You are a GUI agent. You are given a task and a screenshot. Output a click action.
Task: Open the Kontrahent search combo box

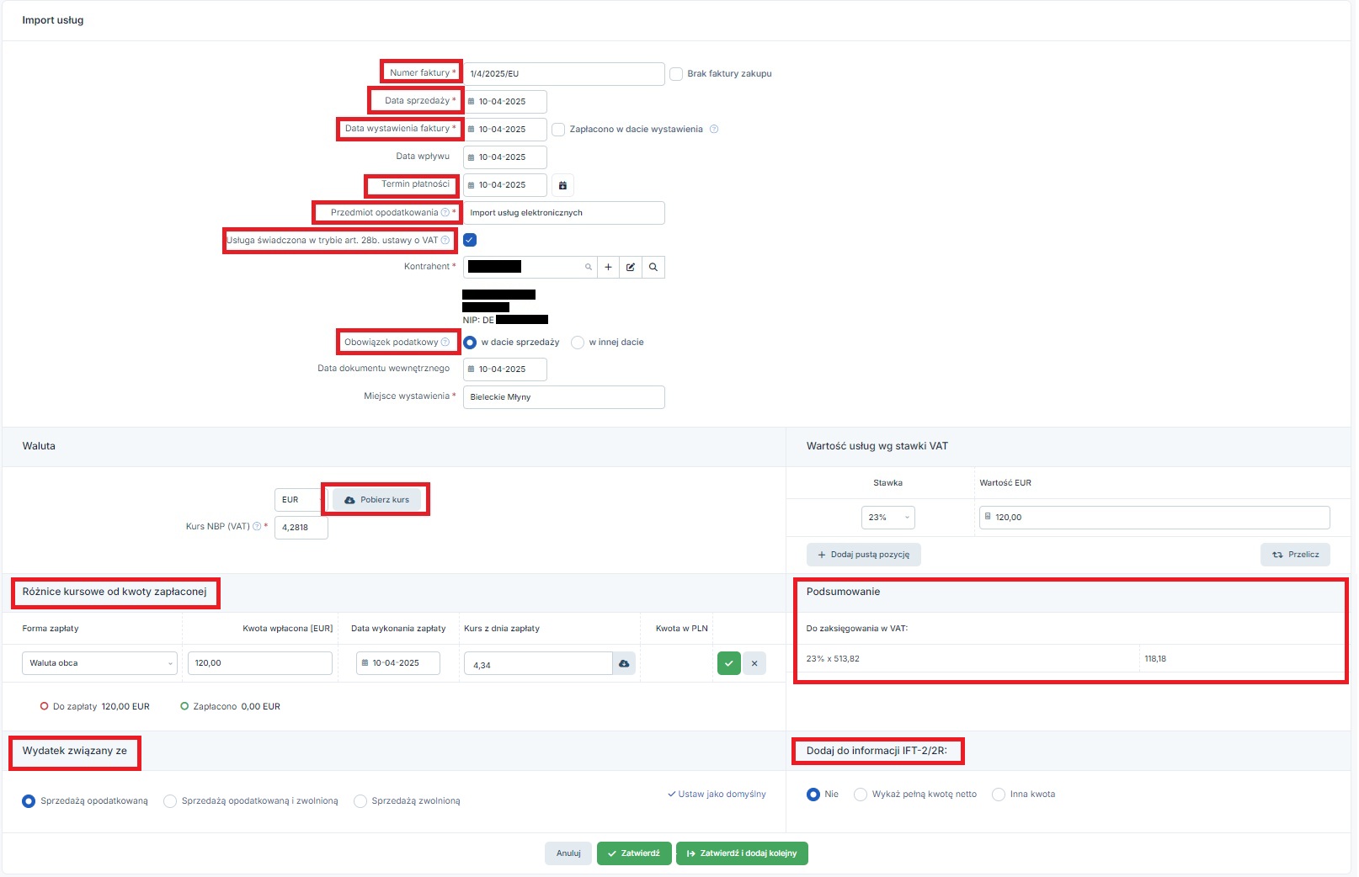point(530,267)
